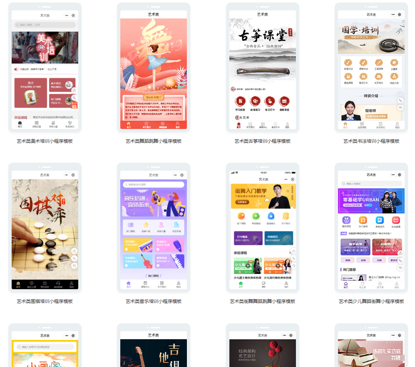Open the 艺术类古筝培训小程序模板 caption link
Screen dimensions: 415x367
[263, 141]
